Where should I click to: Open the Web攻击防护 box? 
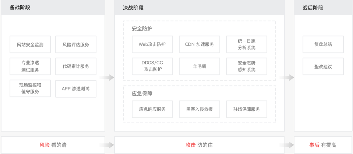pyautogui.click(x=152, y=44)
